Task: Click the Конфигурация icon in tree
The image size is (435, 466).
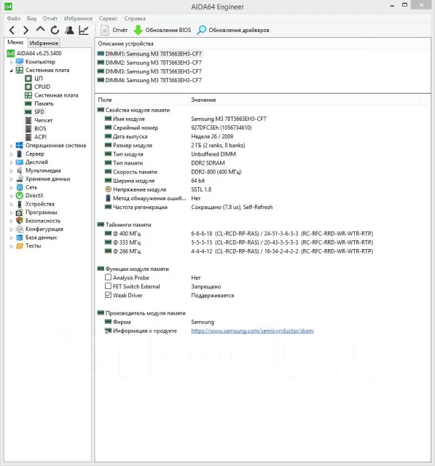Action: 20,229
